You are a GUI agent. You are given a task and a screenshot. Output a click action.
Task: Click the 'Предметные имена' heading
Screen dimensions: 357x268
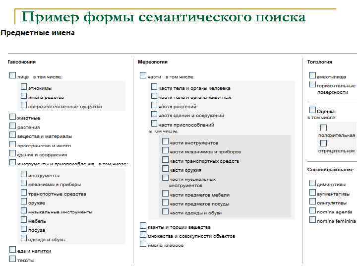38,33
